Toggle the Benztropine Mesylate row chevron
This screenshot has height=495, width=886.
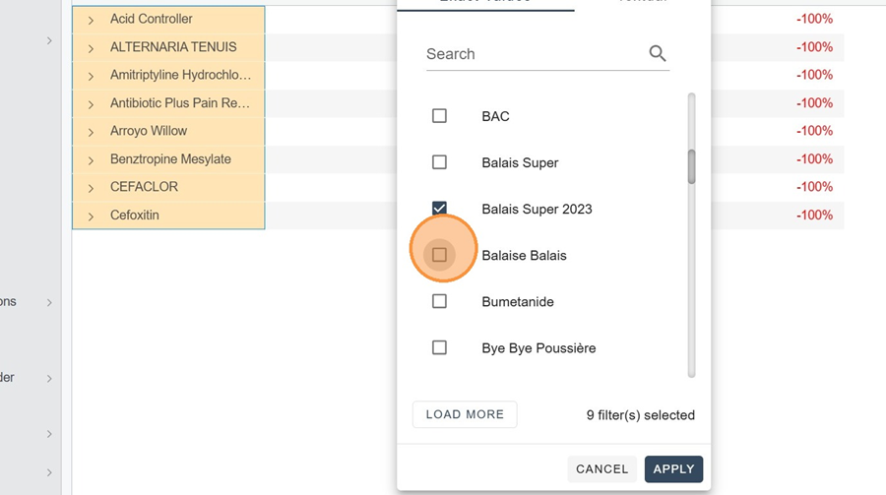91,159
